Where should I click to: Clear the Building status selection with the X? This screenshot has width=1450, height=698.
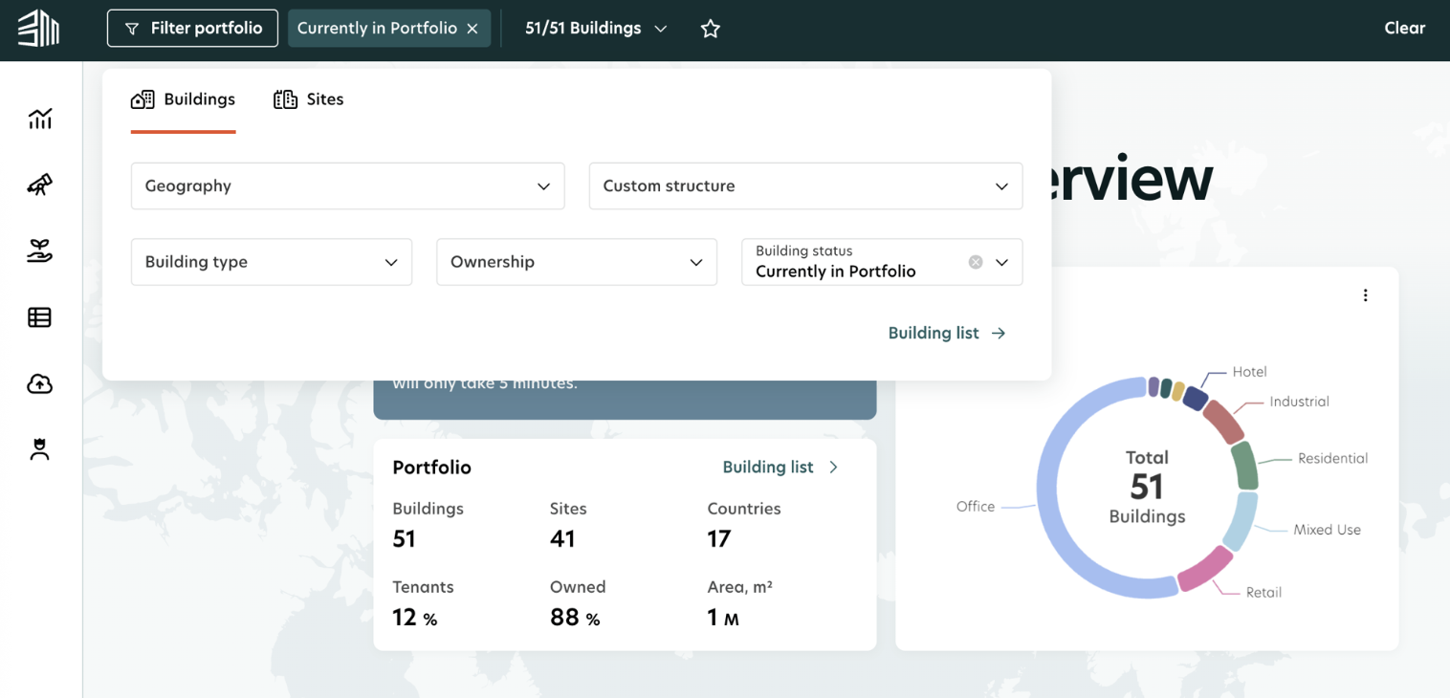pos(975,261)
